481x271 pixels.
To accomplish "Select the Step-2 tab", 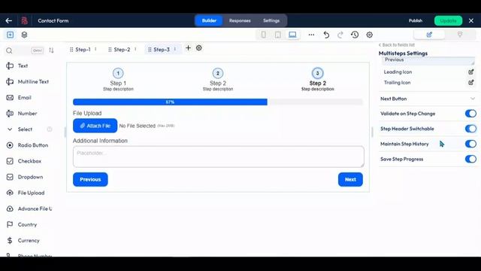I will click(x=122, y=50).
